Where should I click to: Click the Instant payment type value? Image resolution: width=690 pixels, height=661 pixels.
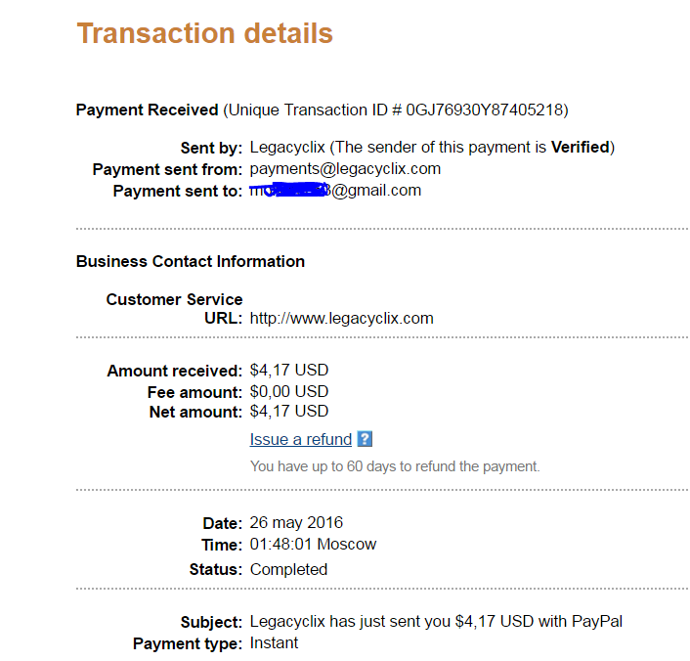pyautogui.click(x=274, y=643)
